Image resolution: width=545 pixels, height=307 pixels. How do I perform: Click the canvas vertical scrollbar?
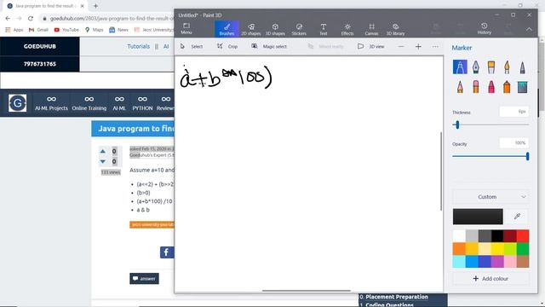[x=441, y=171]
